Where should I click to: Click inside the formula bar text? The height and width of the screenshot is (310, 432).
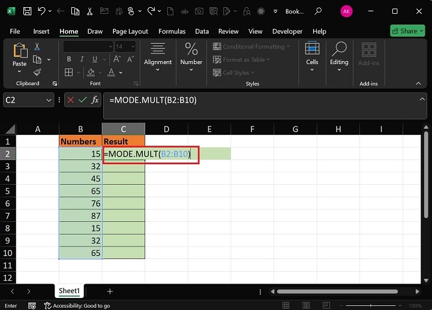(153, 100)
